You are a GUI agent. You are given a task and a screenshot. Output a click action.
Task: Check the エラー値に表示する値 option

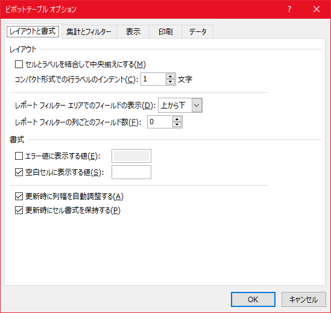pos(19,156)
